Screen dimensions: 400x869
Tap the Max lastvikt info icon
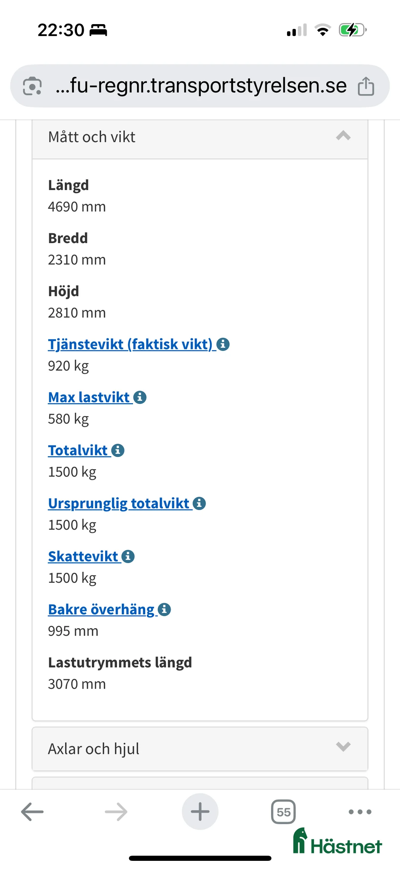coord(140,397)
